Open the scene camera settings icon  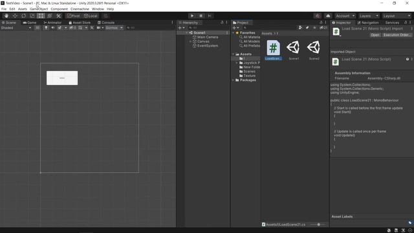pyautogui.click(x=100, y=28)
